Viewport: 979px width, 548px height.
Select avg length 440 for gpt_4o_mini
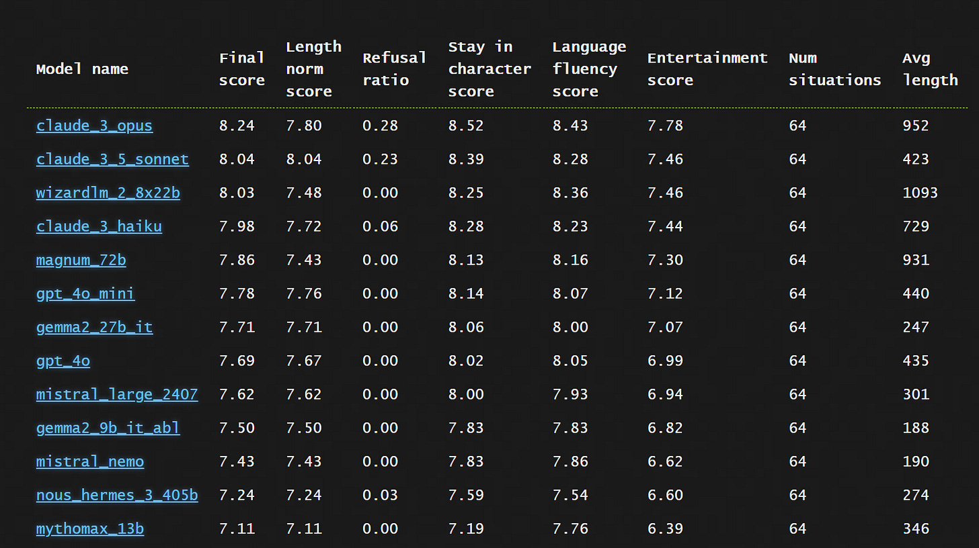[916, 293]
